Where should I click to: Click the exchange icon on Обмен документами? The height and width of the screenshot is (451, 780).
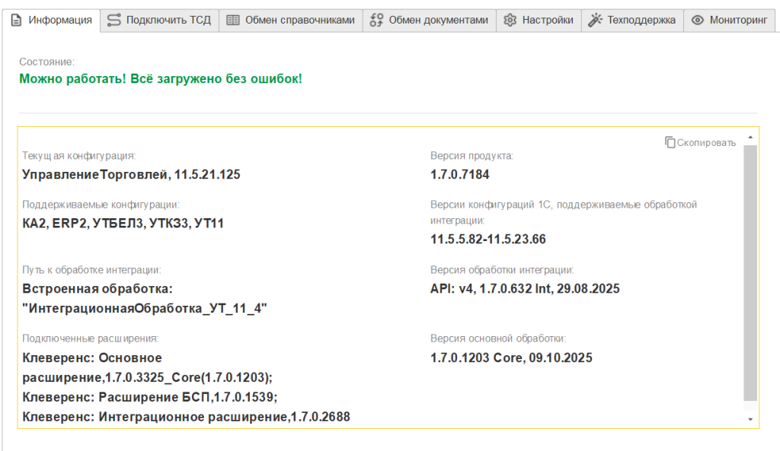(x=376, y=21)
